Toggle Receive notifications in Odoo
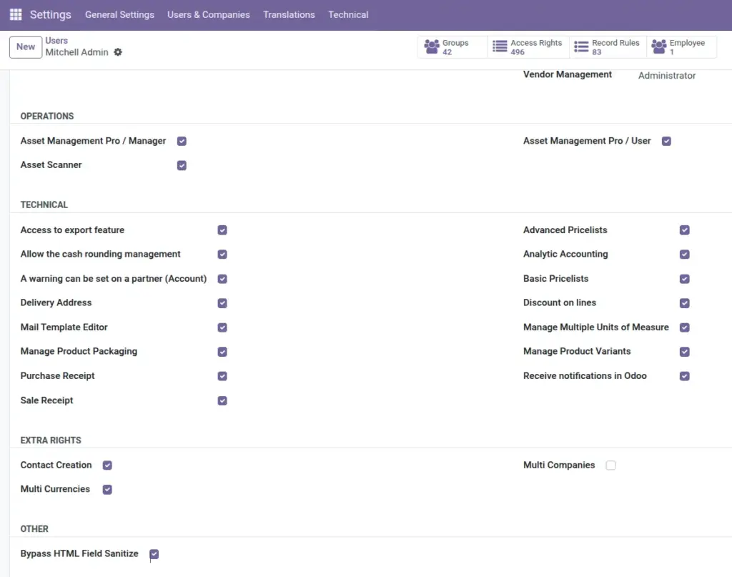732x577 pixels. pos(684,376)
